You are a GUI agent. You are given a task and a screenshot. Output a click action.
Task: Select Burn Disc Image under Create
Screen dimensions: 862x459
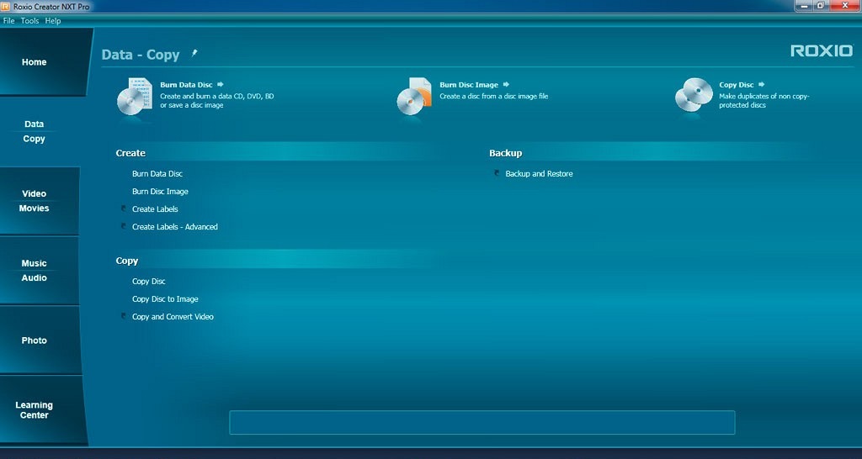160,191
